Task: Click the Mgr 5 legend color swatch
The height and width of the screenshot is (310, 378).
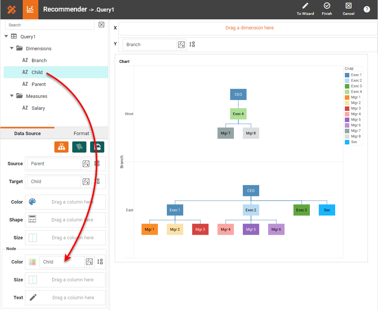Action: (x=347, y=120)
